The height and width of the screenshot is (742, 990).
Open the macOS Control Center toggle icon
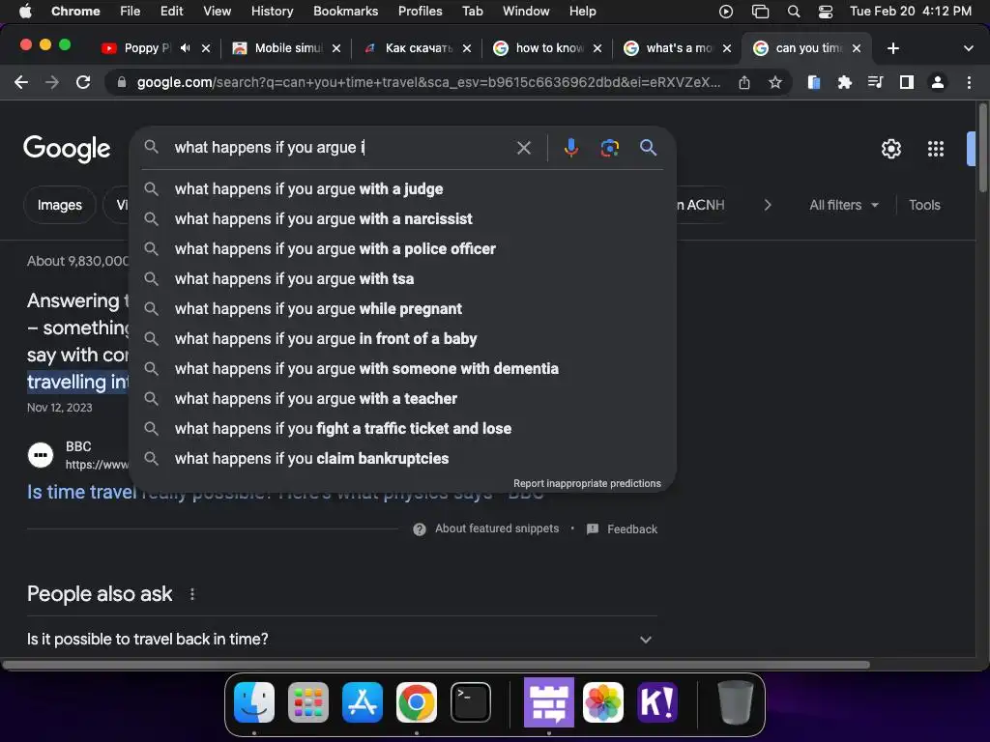(826, 12)
